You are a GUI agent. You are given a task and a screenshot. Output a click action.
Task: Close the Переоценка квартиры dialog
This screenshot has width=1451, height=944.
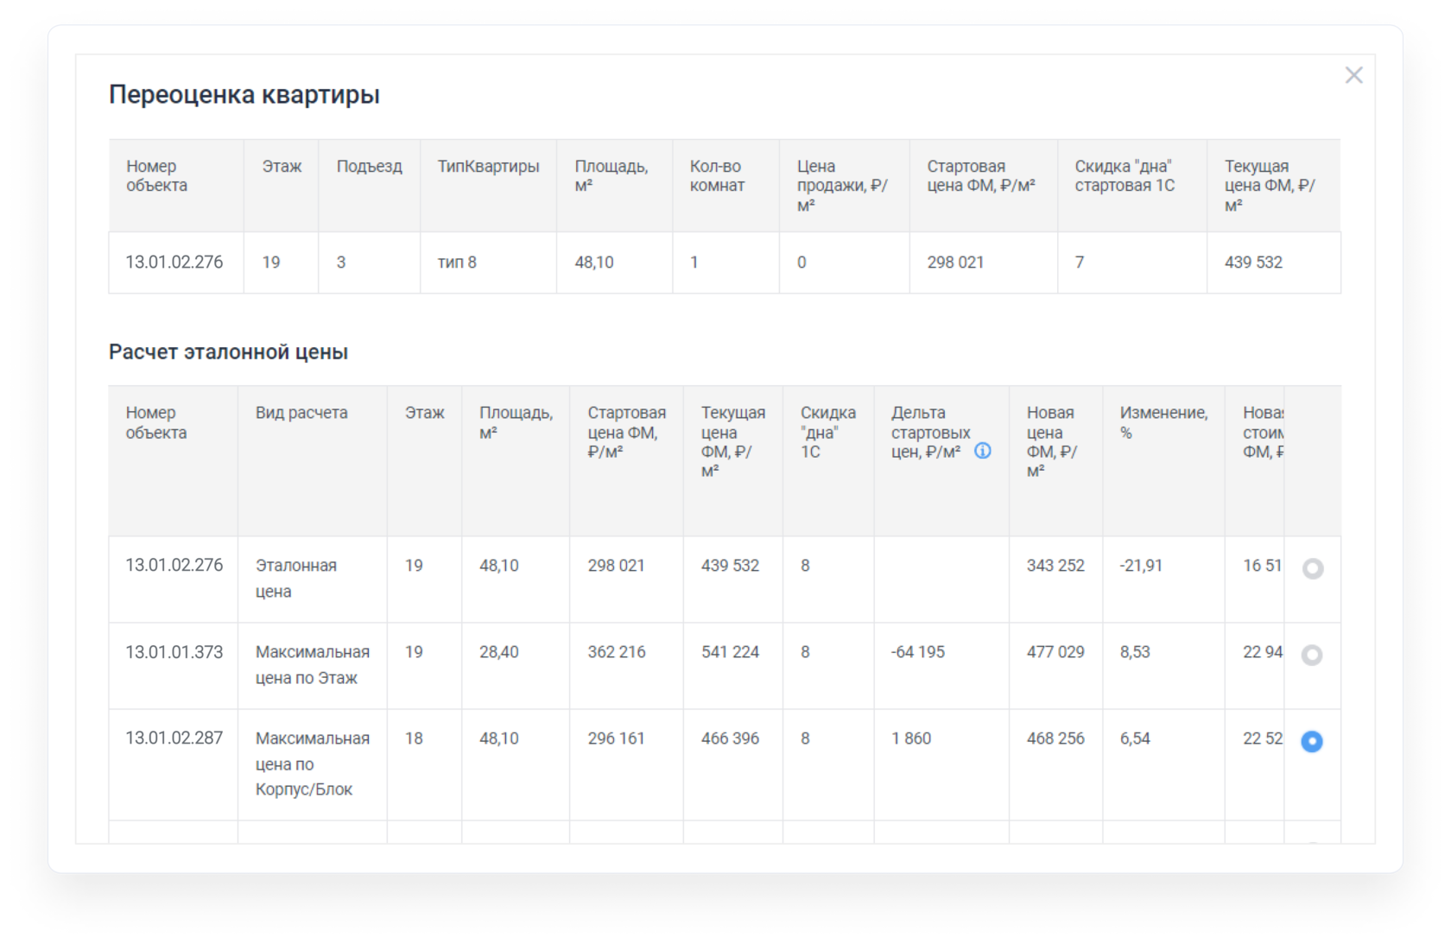pyautogui.click(x=1353, y=75)
